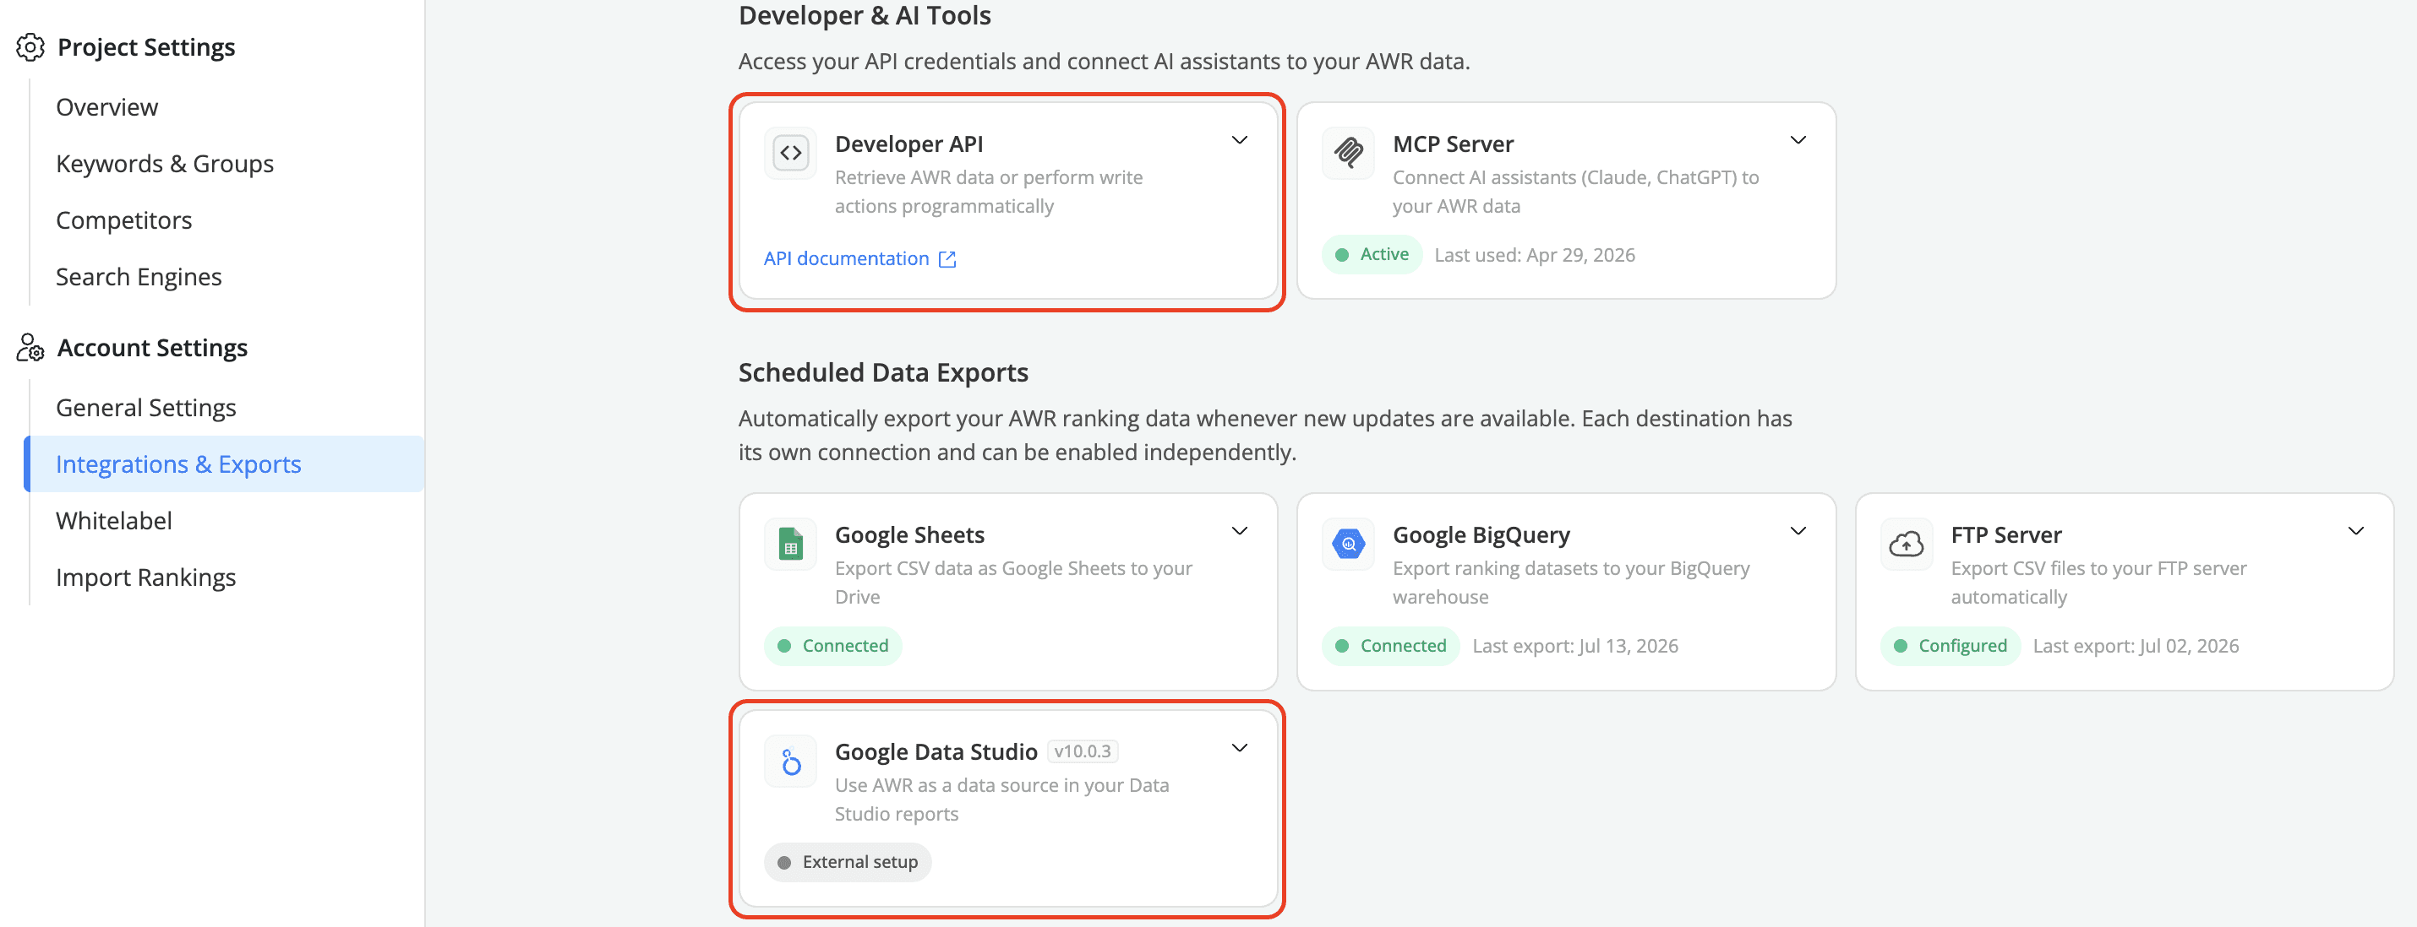
Task: Expand the Google Data Studio card chevron
Action: point(1240,748)
